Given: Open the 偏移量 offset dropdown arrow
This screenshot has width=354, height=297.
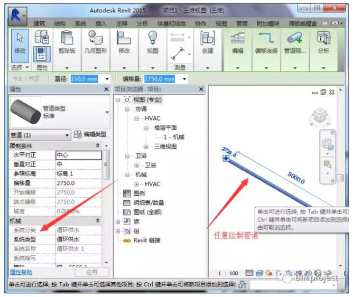Looking at the screenshot, I should [184, 79].
